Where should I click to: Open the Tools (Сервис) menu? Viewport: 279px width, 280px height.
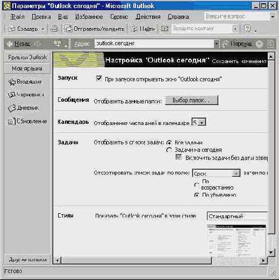[x=119, y=17]
